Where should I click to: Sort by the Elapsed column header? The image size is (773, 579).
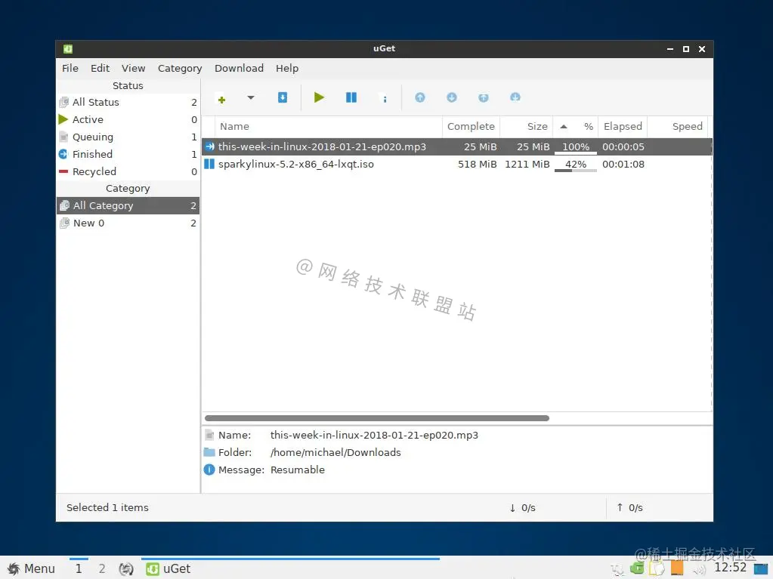(623, 127)
